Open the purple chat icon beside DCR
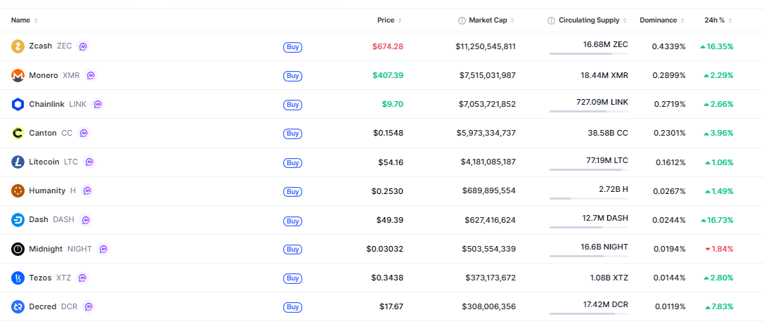764x324 pixels. point(88,306)
